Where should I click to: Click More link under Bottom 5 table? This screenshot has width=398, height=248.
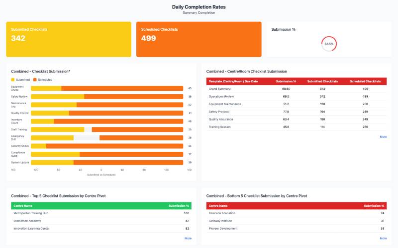tap(383, 238)
